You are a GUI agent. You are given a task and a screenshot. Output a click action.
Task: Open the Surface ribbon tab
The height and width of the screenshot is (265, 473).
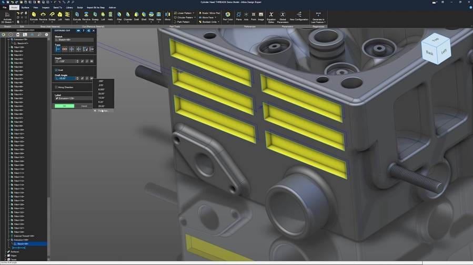coord(25,8)
